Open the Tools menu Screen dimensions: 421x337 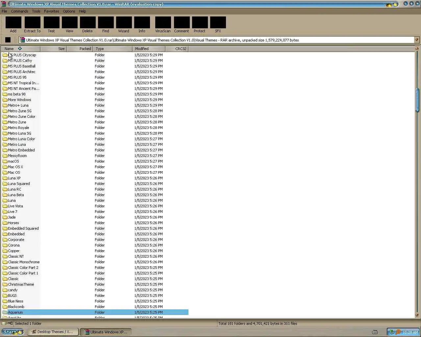coord(36,11)
